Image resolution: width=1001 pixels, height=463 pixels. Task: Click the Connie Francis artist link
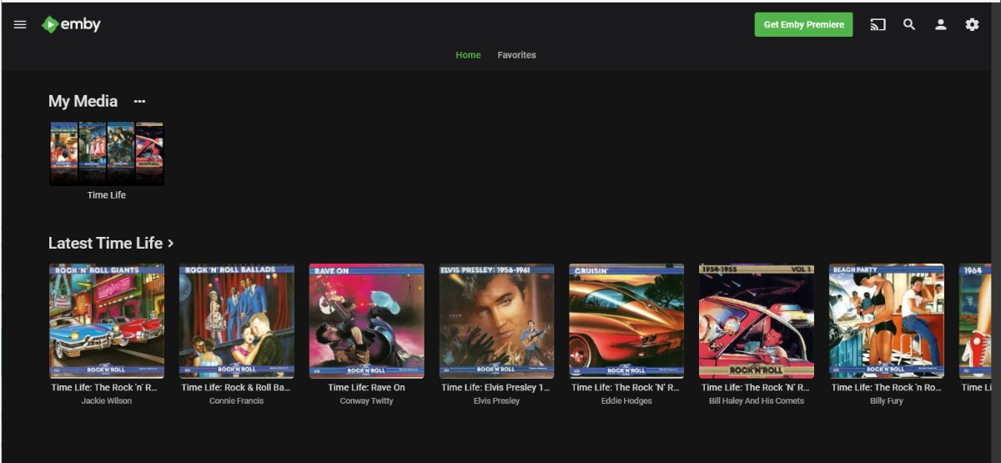[x=237, y=401]
